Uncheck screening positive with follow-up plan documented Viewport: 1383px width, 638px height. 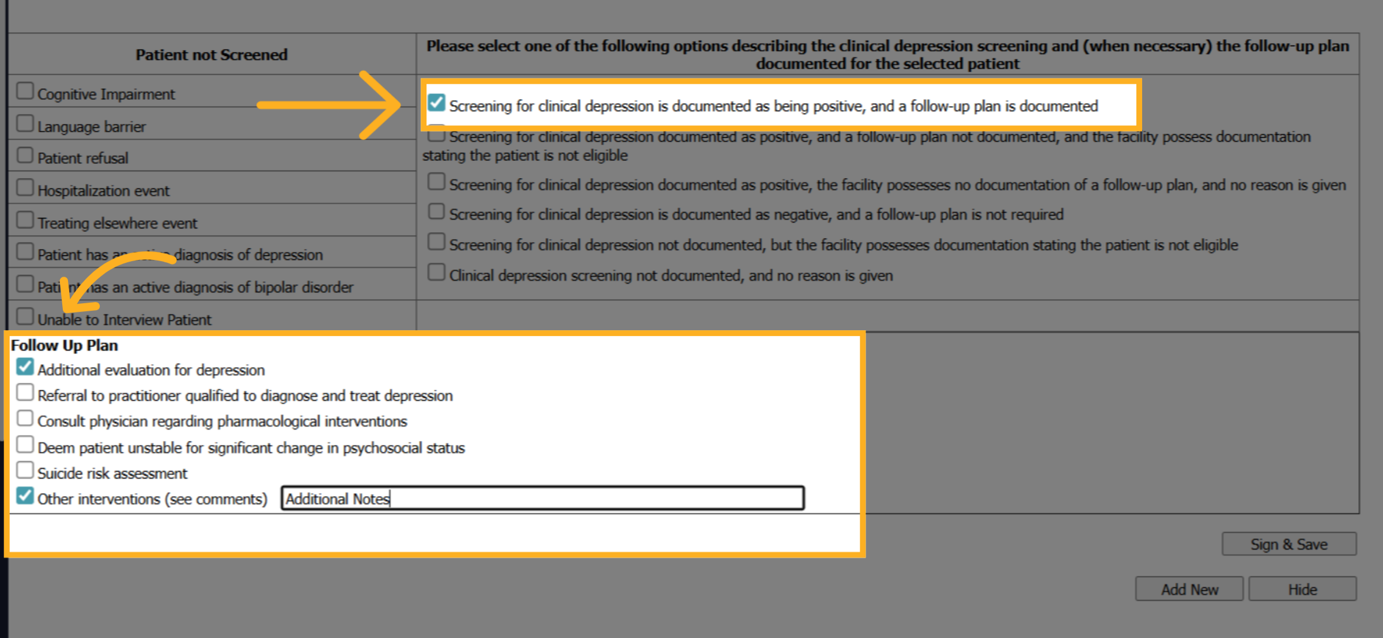(x=436, y=103)
